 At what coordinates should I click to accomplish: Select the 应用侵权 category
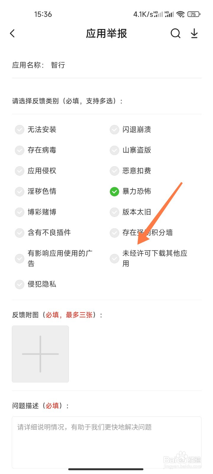coord(20,171)
